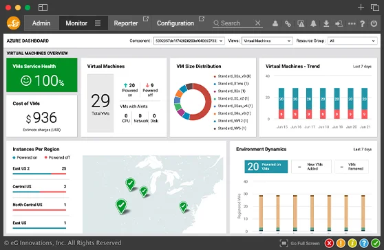384x250 pixels.
Task: Expand the Views Virtual Machines dropdown
Action: point(267,41)
